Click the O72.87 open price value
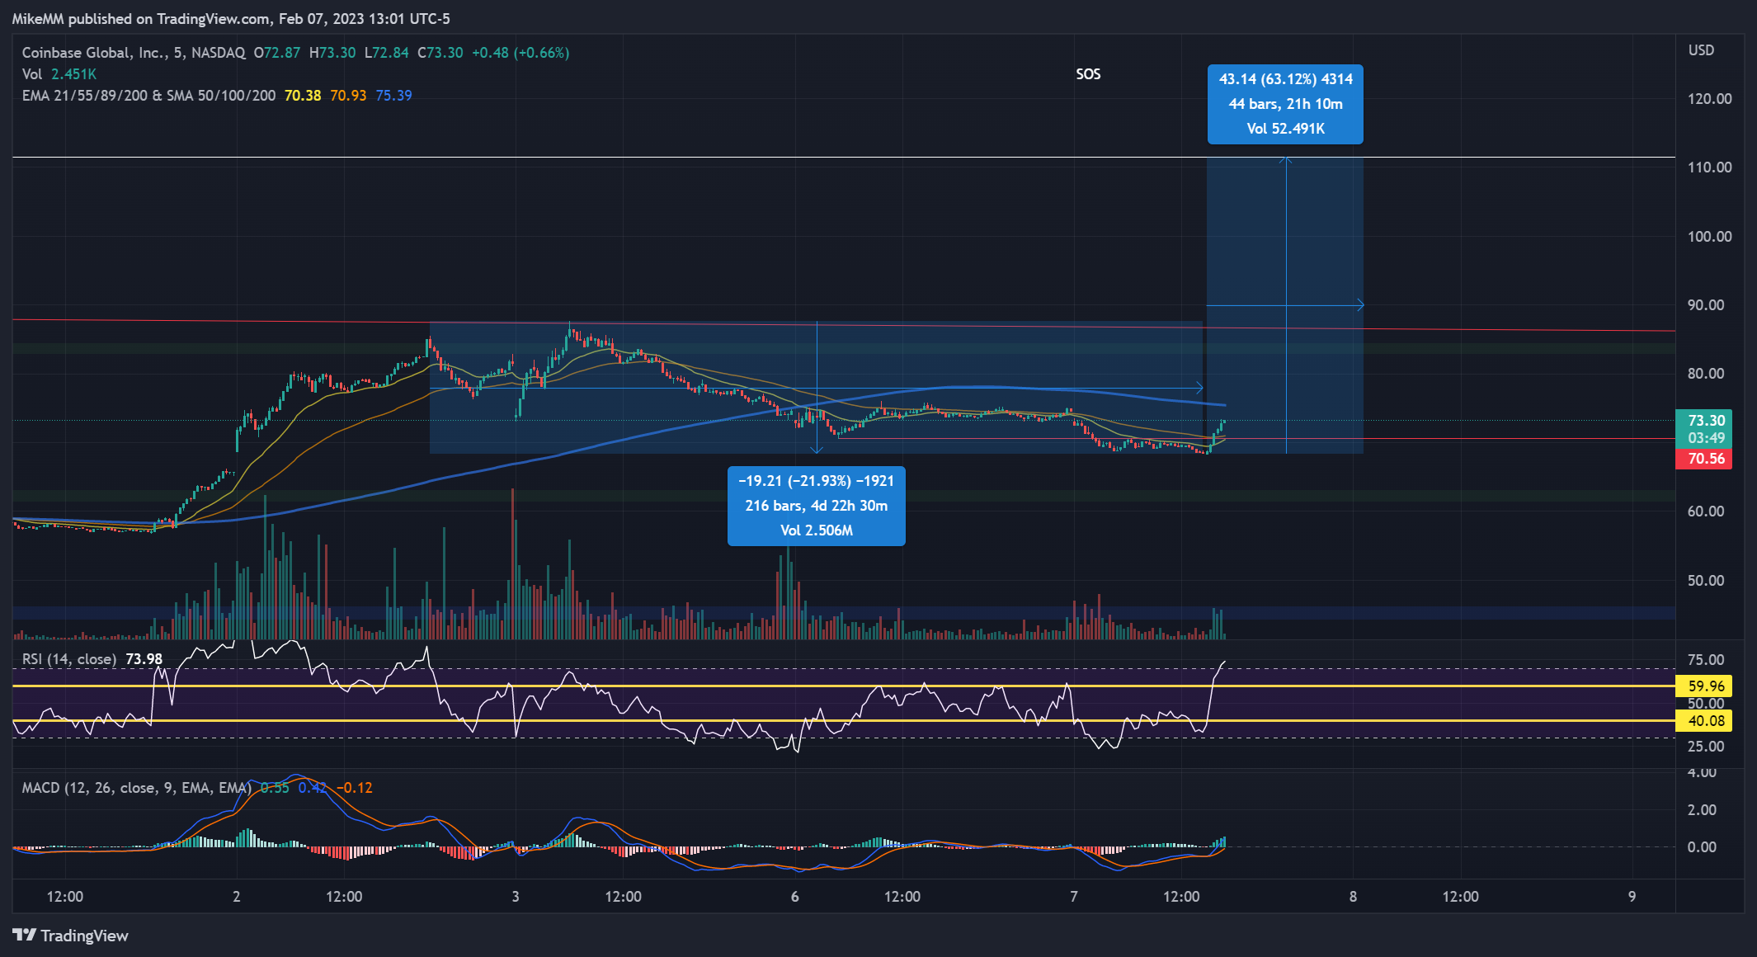This screenshot has width=1757, height=957. pos(277,53)
